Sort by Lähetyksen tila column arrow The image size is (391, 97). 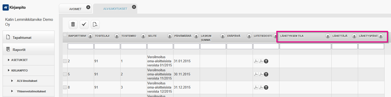[328, 36]
